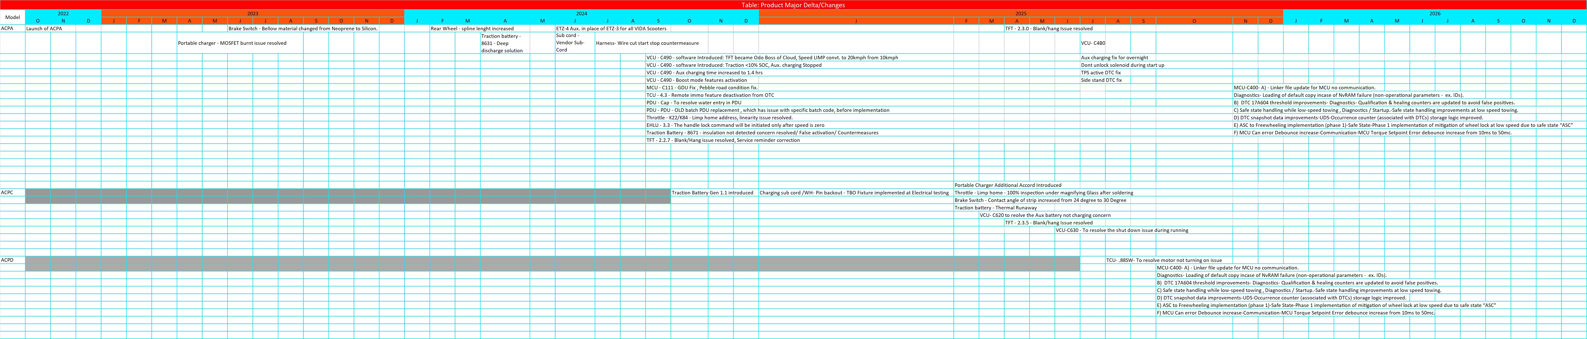Click the 2023 year header
The image size is (1587, 339).
253,14
